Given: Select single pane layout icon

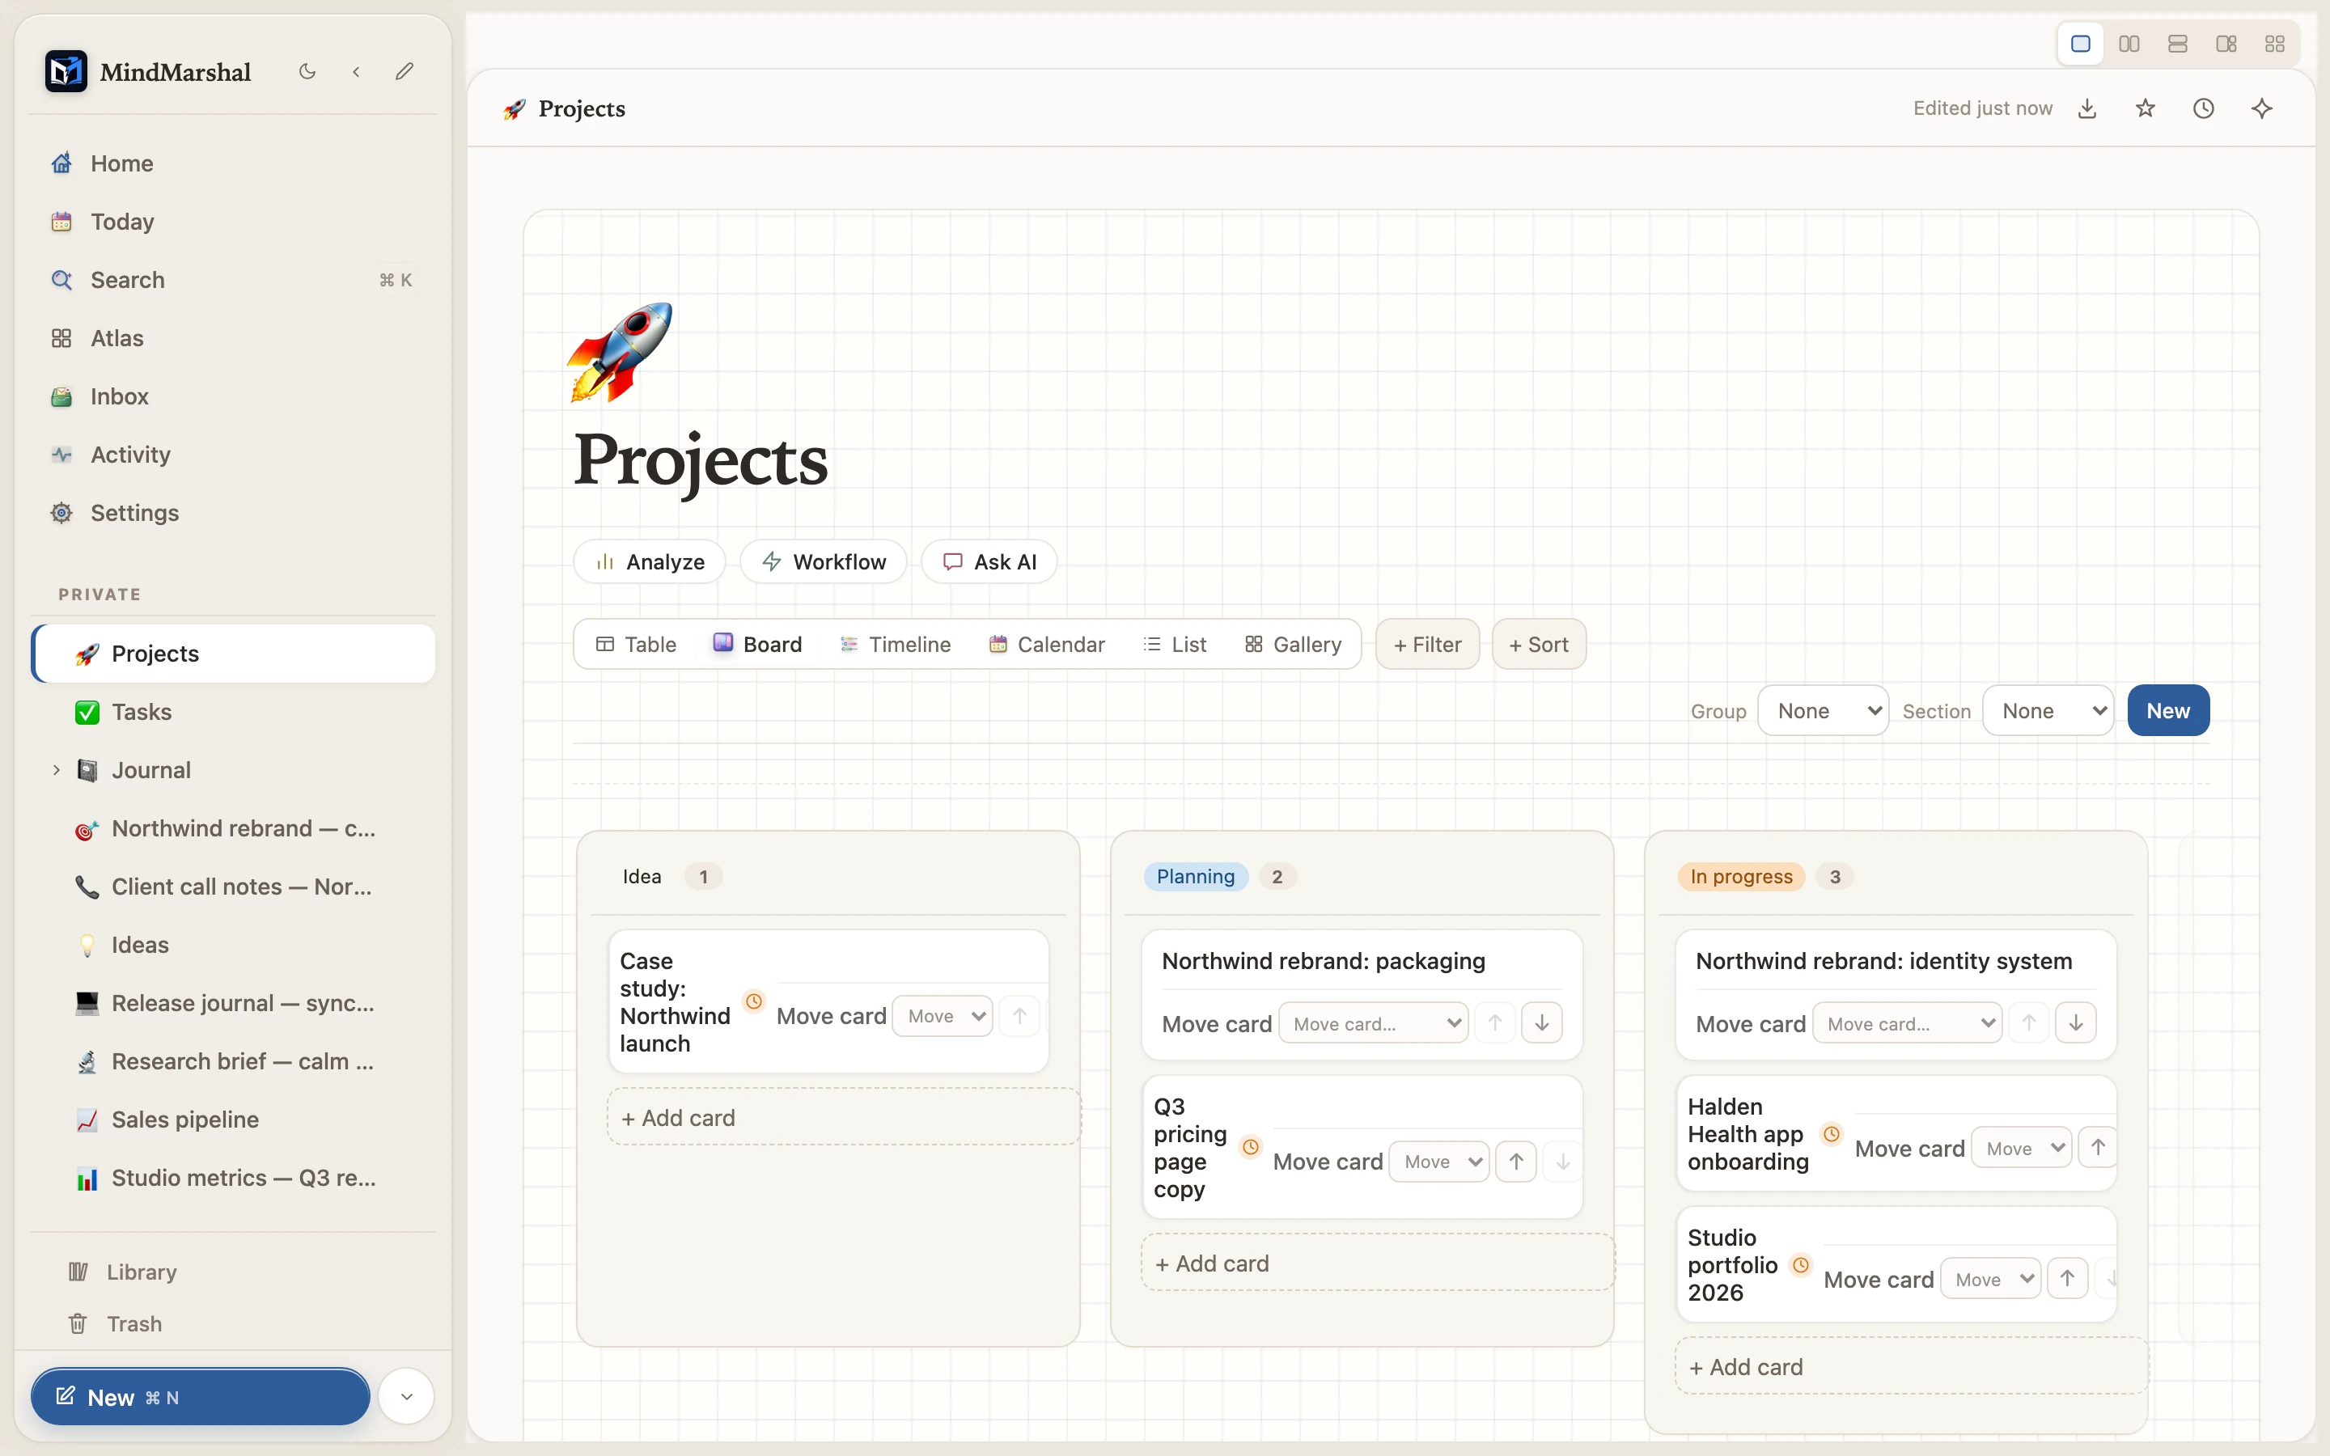Looking at the screenshot, I should coord(2081,44).
